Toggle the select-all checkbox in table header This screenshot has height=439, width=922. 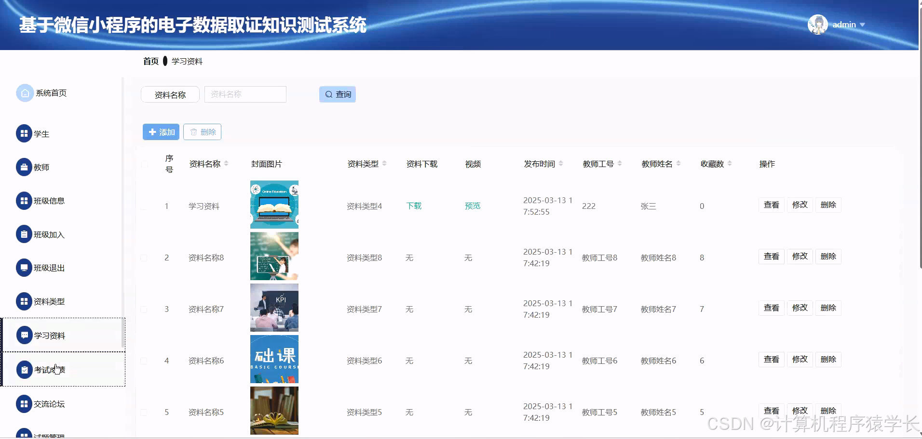(x=144, y=164)
